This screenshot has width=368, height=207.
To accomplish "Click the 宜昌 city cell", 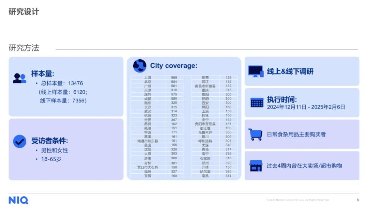I will [148, 176].
